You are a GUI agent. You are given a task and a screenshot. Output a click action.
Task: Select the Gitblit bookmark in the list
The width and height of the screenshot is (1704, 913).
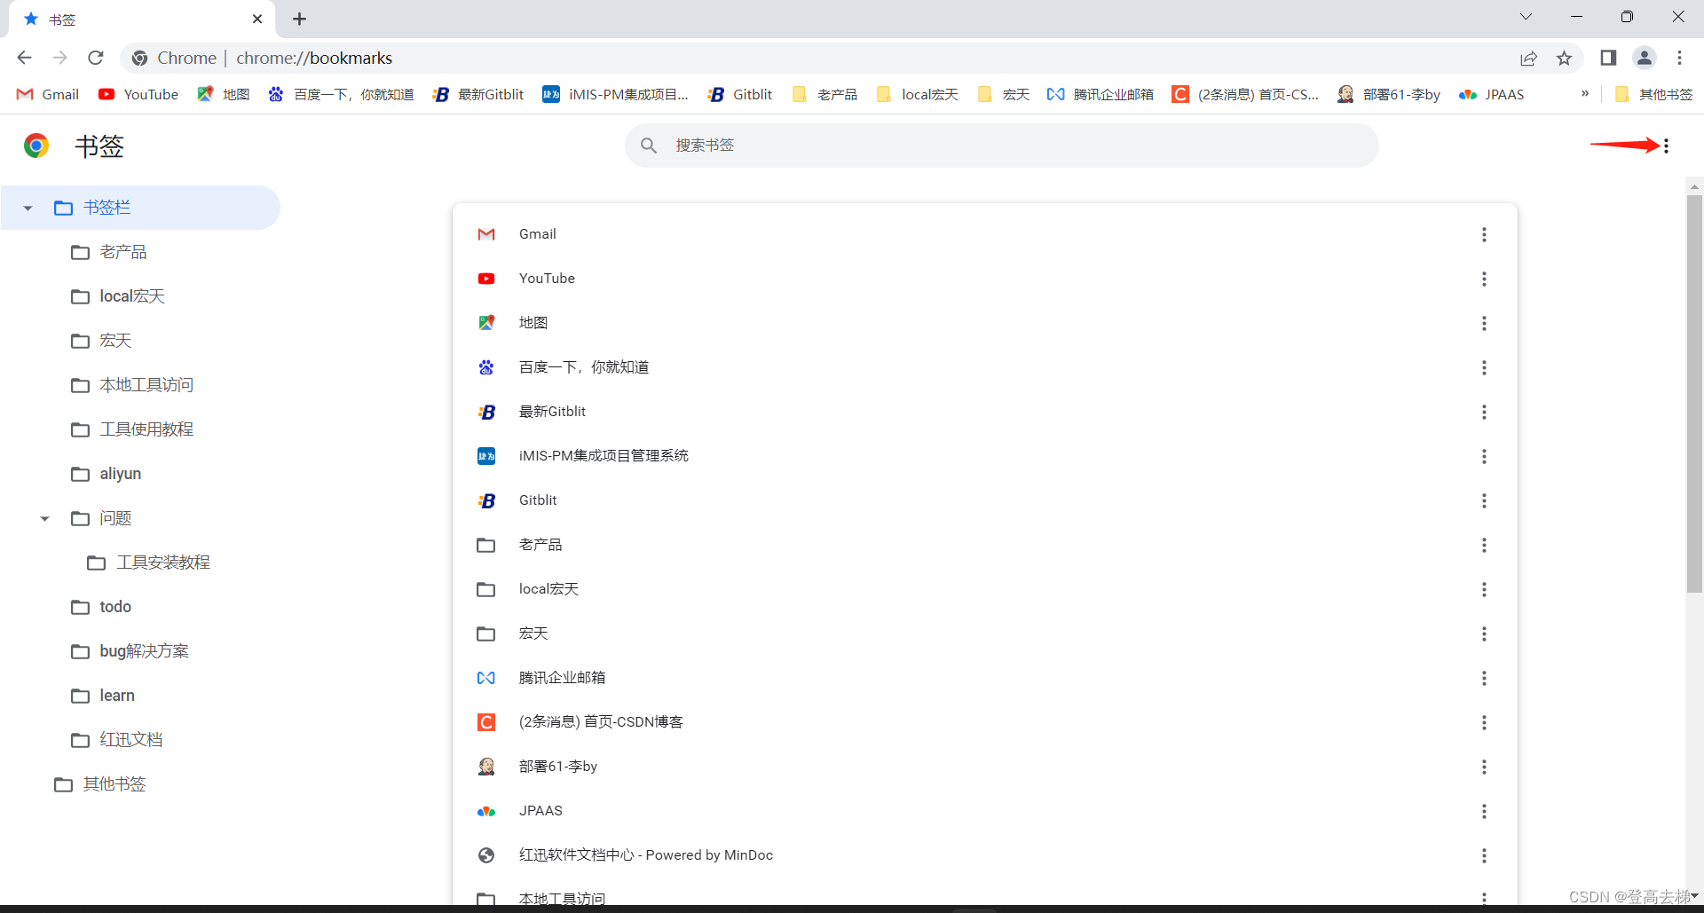tap(985, 500)
